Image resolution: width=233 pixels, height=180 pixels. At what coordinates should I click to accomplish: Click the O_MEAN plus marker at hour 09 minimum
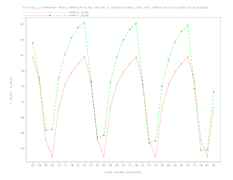pyautogui.click(x=52, y=157)
